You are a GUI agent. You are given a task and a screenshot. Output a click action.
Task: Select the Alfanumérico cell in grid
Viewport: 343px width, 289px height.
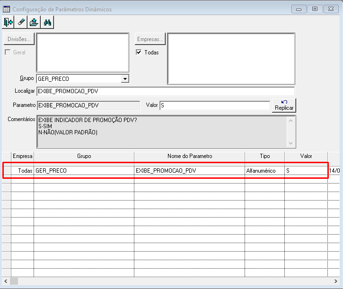pos(264,171)
